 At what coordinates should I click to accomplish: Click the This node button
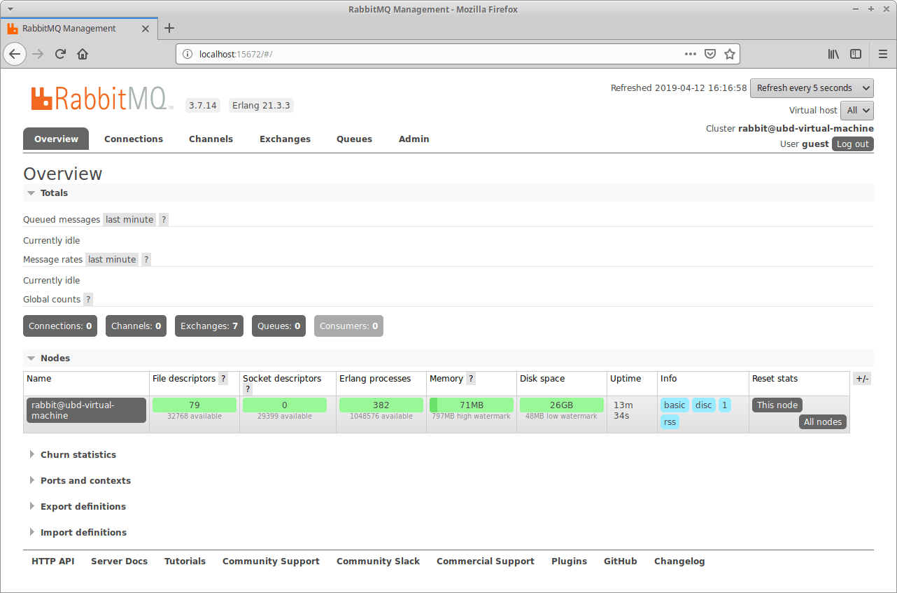[777, 405]
